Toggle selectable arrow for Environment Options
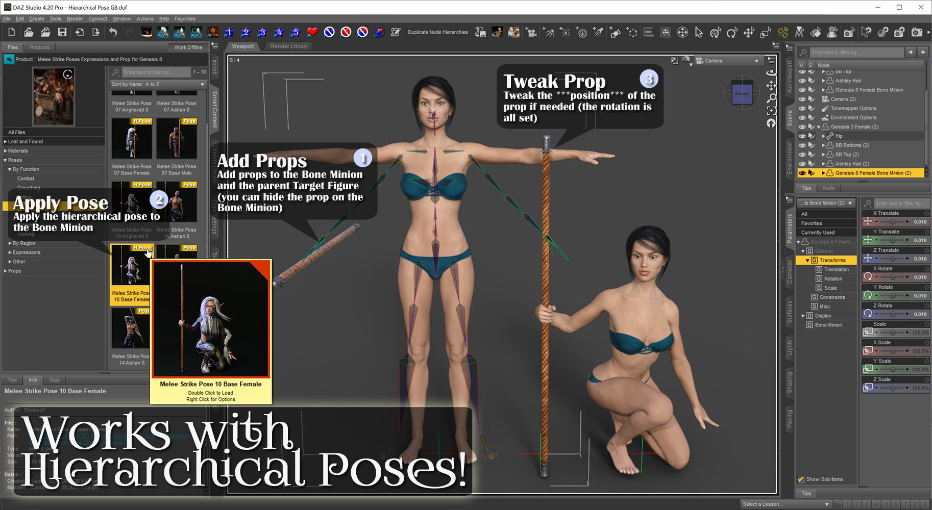932x510 pixels. point(811,117)
